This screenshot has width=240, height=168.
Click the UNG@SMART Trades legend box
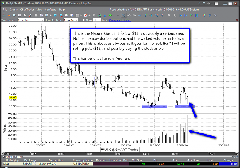120,150
